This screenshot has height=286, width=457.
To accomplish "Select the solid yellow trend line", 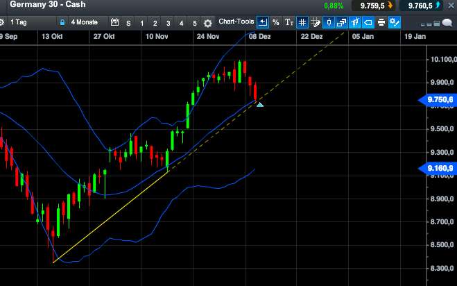I will pyautogui.click(x=111, y=217).
